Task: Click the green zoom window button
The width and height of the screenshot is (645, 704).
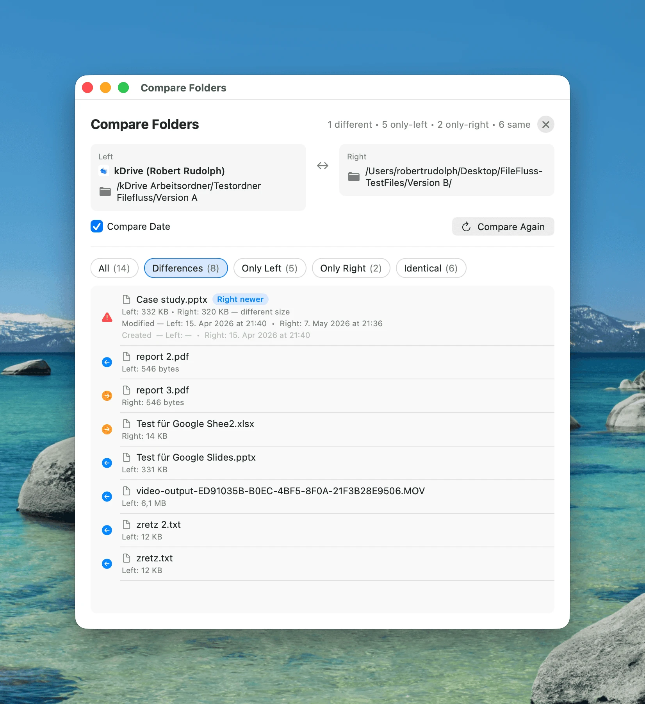Action: click(x=123, y=88)
